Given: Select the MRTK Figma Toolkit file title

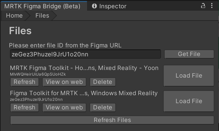Looking at the screenshot, I should 84,68.
